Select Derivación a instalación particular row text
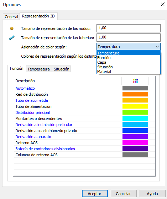 point(44,125)
